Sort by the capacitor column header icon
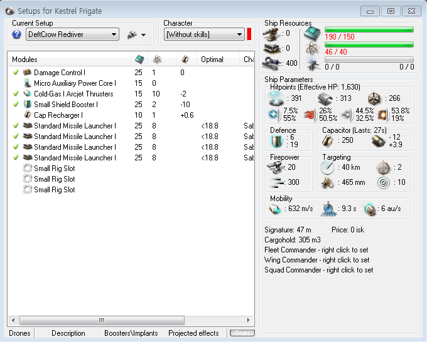 coord(185,60)
